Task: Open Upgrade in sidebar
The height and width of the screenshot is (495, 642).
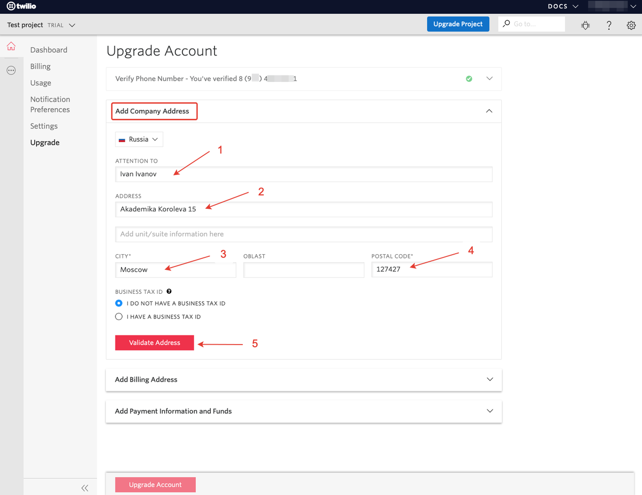Action: pyautogui.click(x=45, y=143)
